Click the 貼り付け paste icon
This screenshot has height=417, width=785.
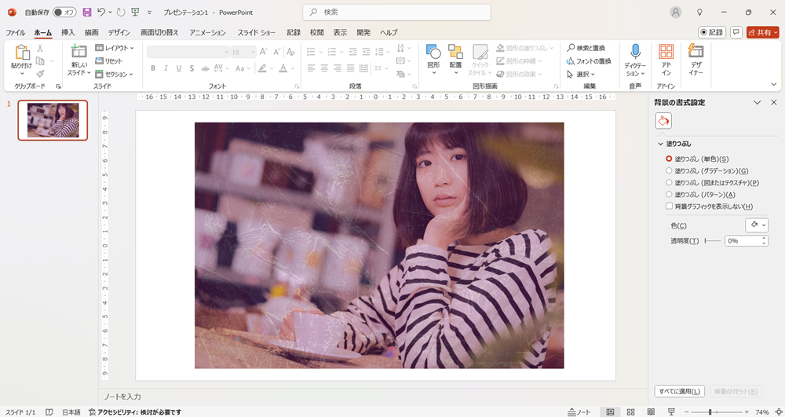tap(21, 53)
